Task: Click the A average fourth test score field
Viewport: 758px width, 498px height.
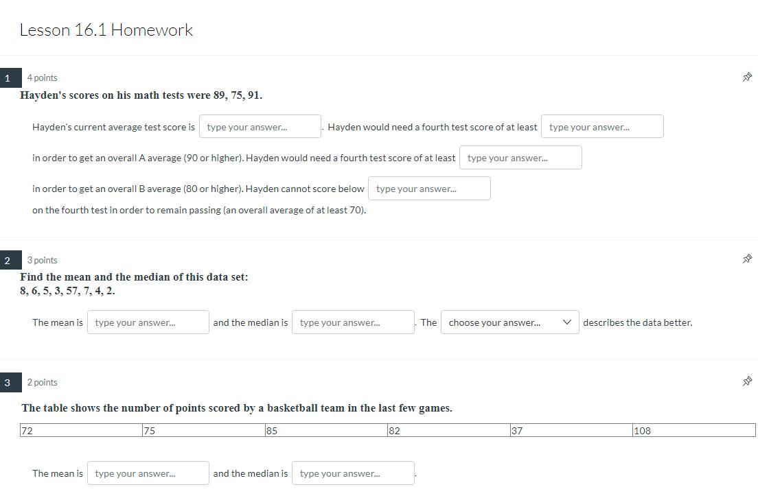Action: (x=602, y=127)
